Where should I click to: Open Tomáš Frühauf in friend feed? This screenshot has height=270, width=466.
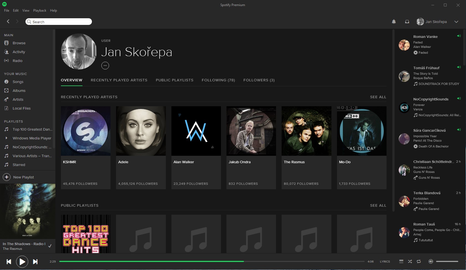[x=426, y=68]
